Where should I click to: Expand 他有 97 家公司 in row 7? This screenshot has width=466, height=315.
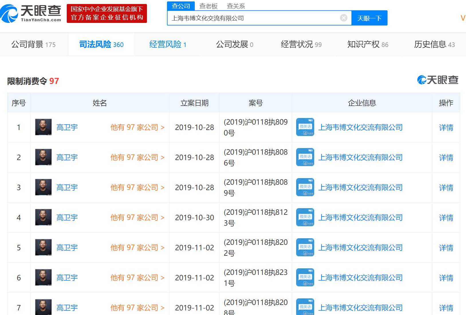pyautogui.click(x=137, y=308)
